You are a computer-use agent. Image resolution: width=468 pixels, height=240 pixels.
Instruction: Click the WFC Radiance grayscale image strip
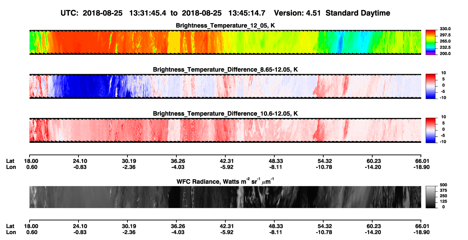225,197
